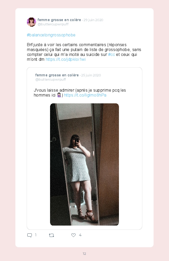Like the tweet with heart icon
The width and height of the screenshot is (169, 261).
[x=73, y=235]
